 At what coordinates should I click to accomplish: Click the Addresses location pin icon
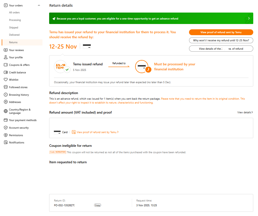6,102
